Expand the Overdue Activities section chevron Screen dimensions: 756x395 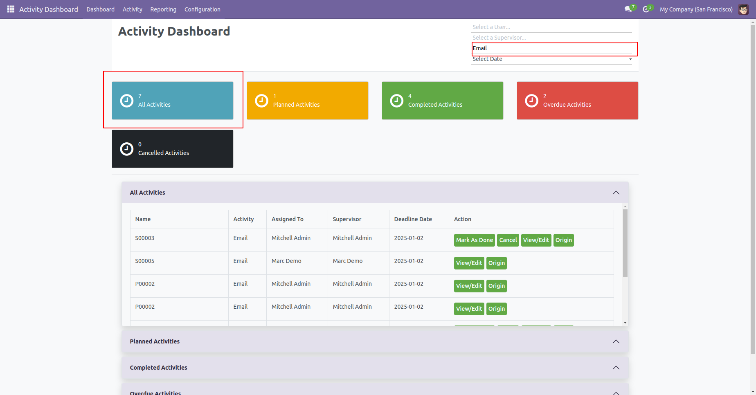tap(616, 393)
